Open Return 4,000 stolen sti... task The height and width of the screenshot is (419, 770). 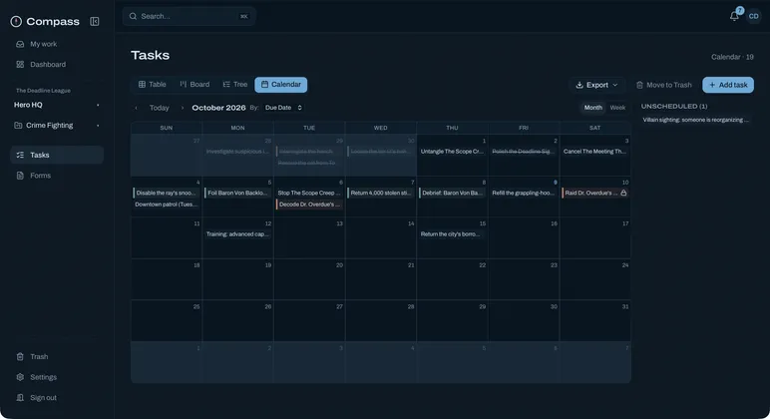(381, 194)
